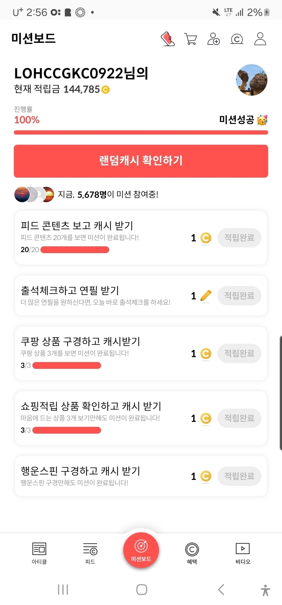Tap the red sneaker icon in header
282x605 pixels.
(168, 39)
